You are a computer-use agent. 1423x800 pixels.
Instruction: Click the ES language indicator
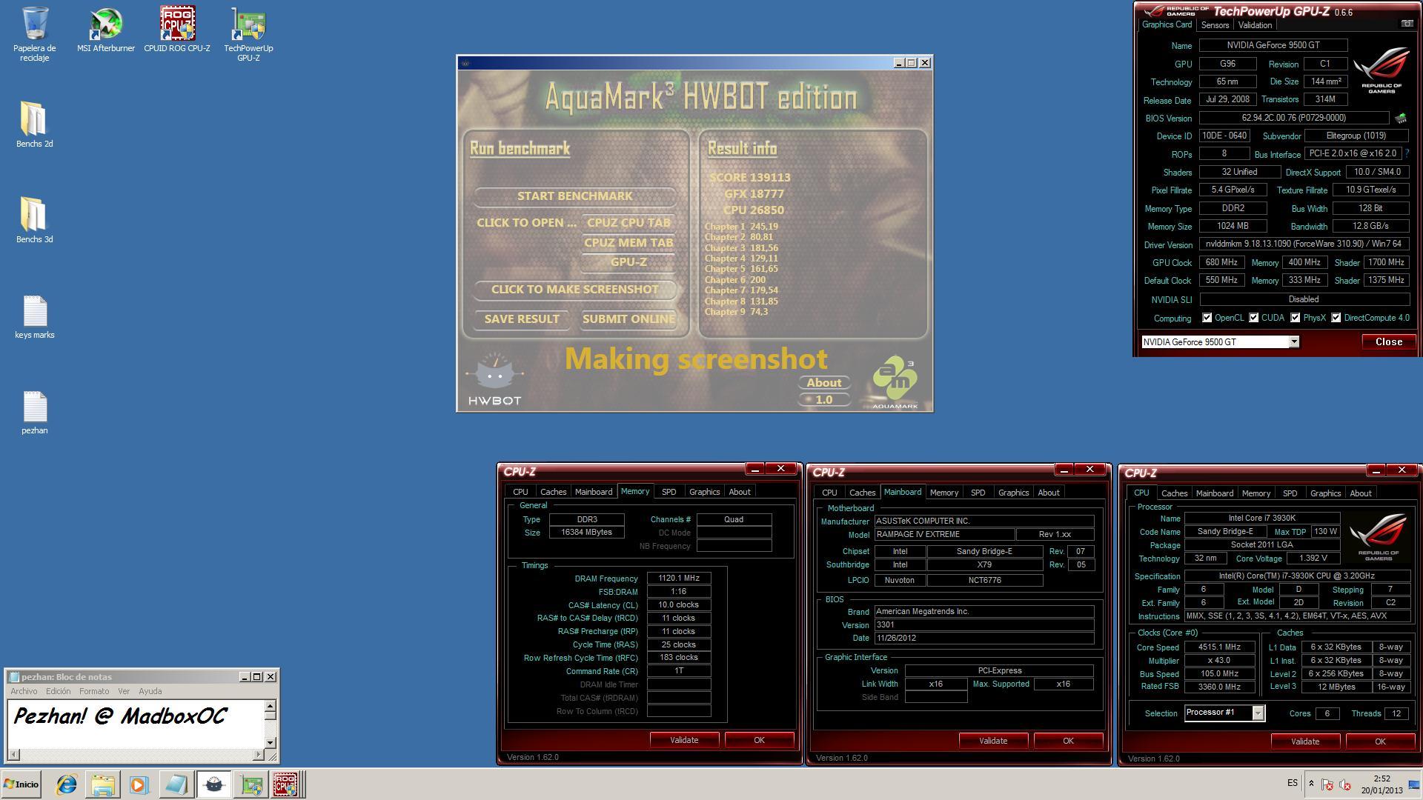click(1293, 784)
